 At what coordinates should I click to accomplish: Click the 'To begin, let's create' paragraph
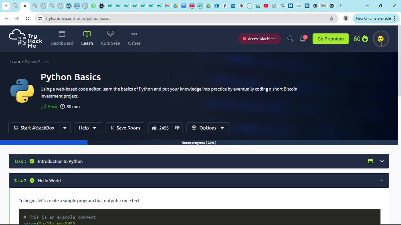(x=80, y=201)
